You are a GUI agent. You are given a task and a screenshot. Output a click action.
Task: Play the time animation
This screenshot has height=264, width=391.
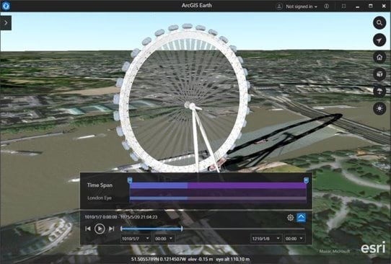point(100,229)
